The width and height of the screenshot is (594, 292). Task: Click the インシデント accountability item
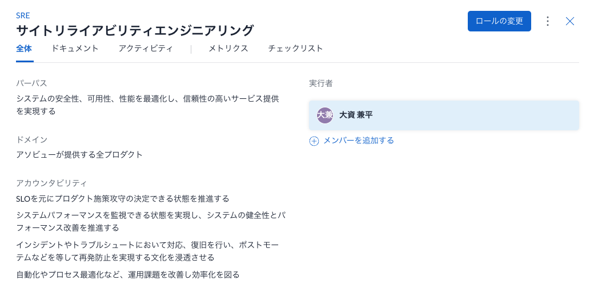pyautogui.click(x=147, y=251)
